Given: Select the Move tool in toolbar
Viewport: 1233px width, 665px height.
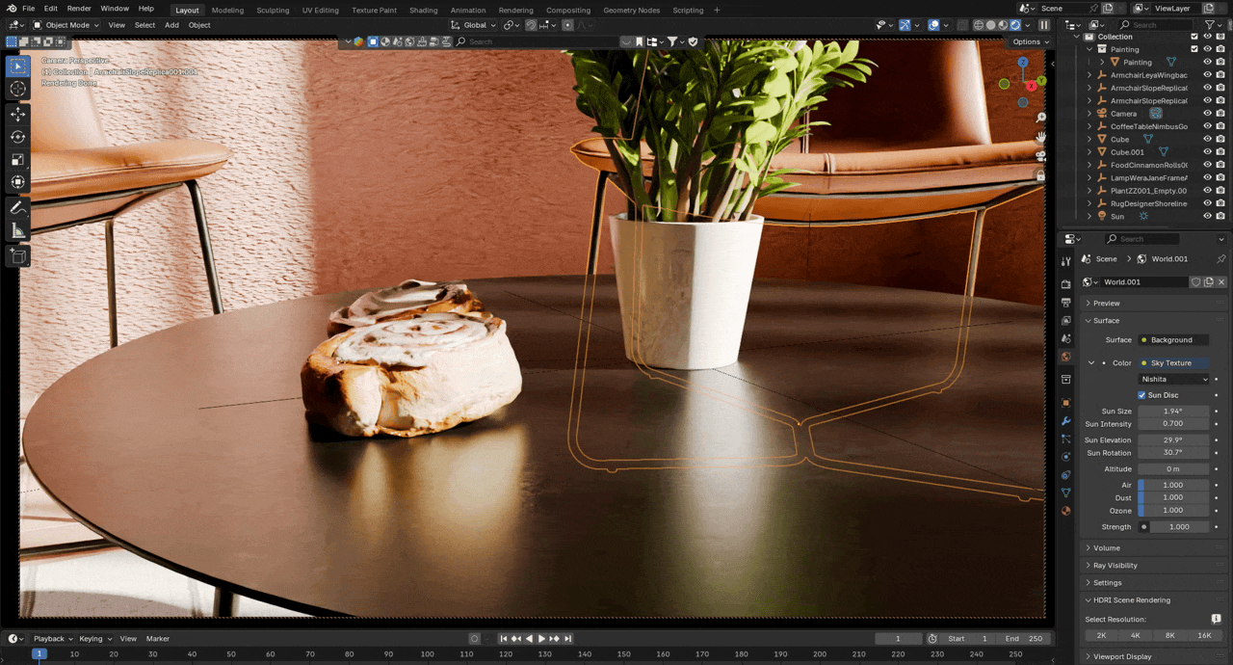Looking at the screenshot, I should point(17,113).
